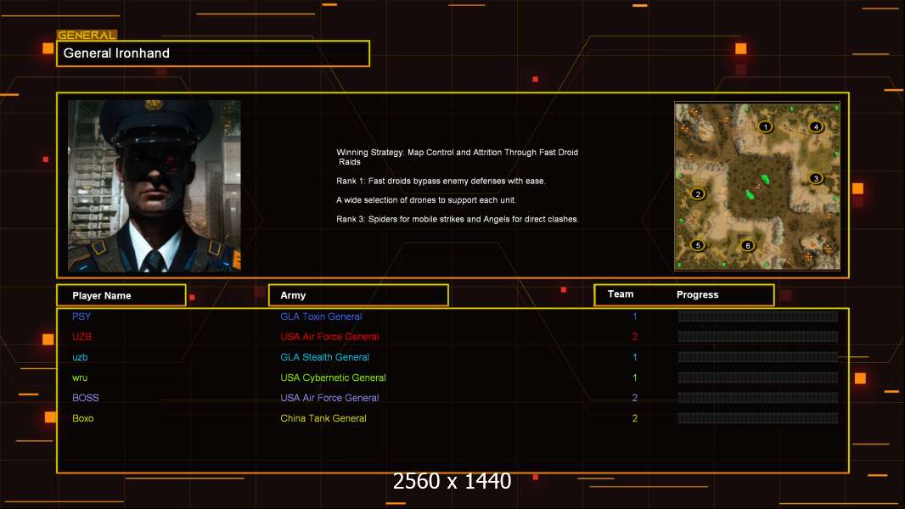Click the GENERAL label tag

87,35
